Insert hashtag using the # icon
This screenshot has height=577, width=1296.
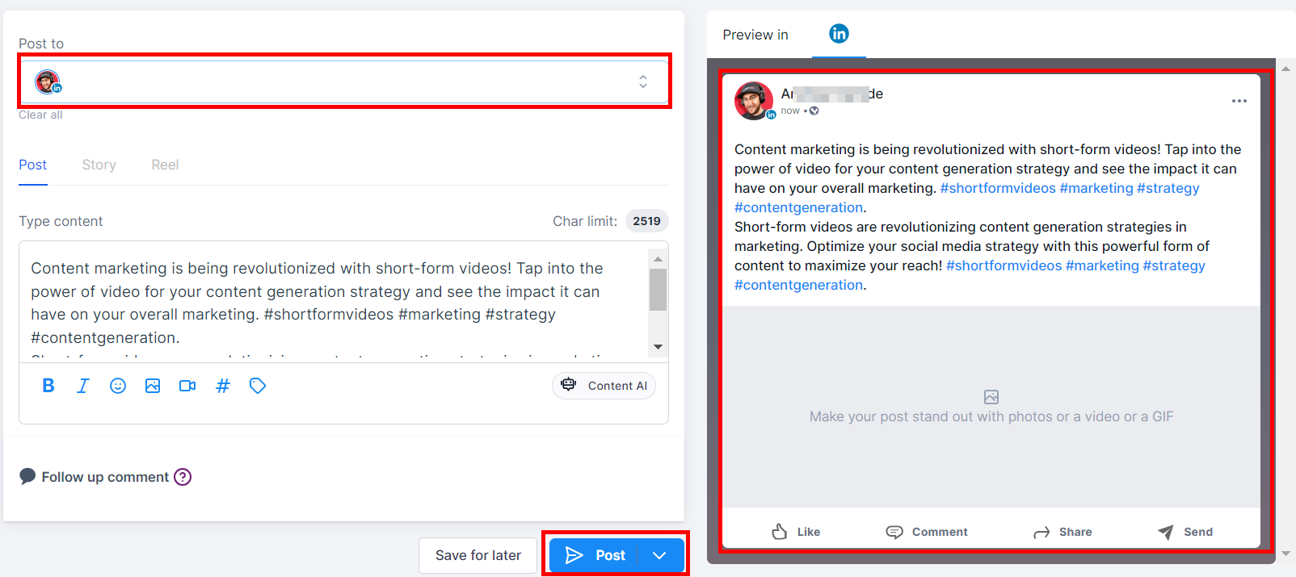tap(223, 386)
